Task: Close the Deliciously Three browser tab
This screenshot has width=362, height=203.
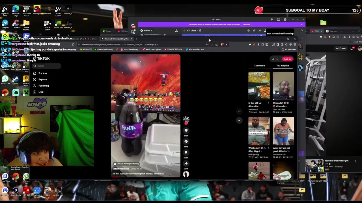Action: (x=131, y=39)
